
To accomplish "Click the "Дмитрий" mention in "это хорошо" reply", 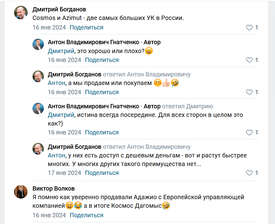I will tap(61, 51).
